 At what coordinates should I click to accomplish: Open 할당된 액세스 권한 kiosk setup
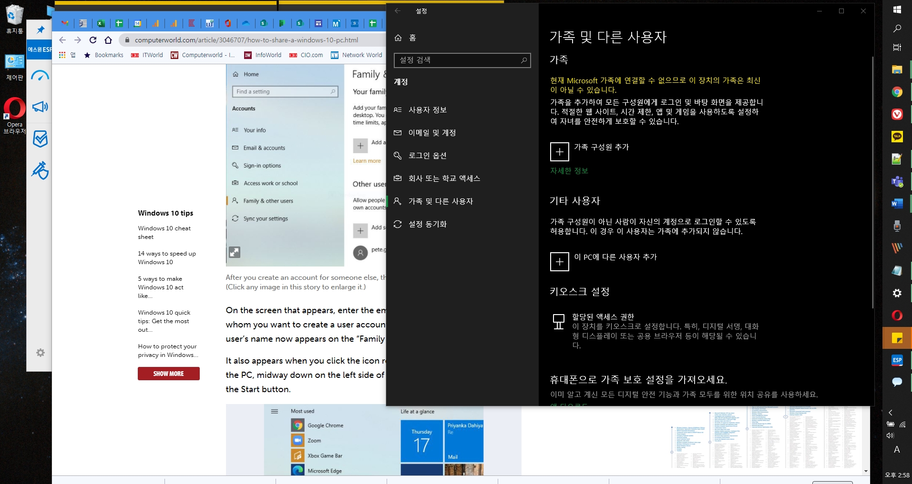tap(603, 316)
